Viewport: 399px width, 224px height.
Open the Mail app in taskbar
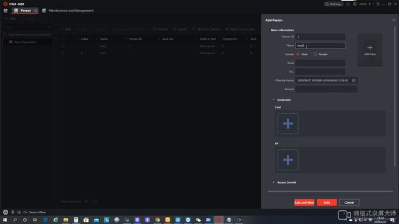pyautogui.click(x=96, y=220)
